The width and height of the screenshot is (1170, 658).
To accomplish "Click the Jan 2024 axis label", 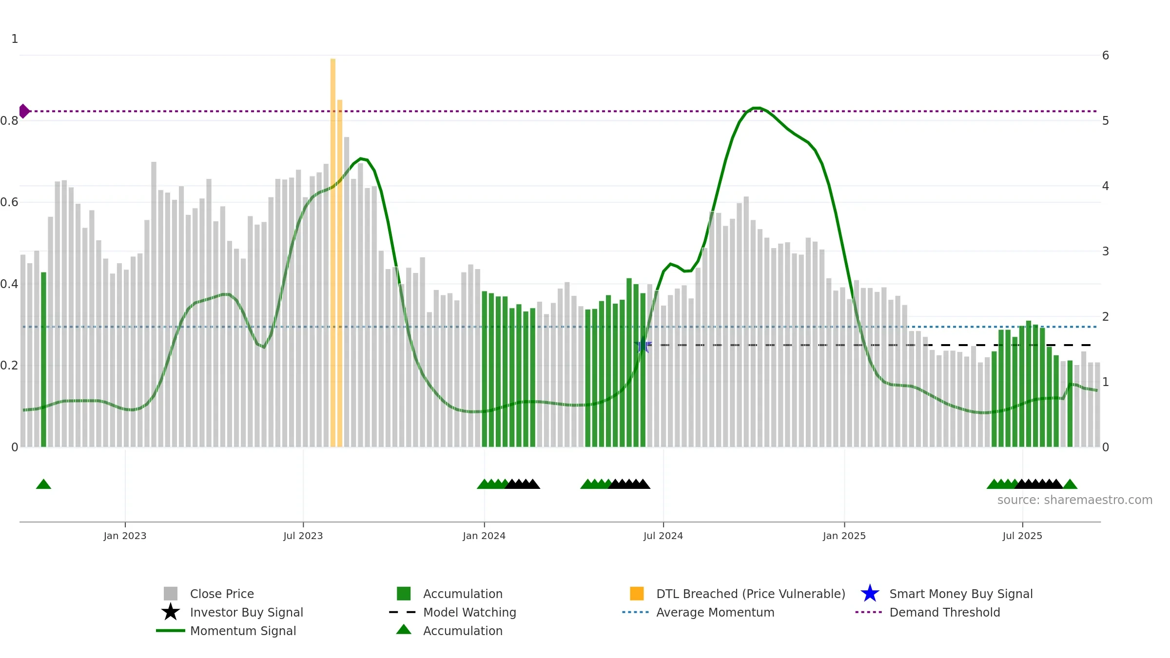I will (484, 536).
